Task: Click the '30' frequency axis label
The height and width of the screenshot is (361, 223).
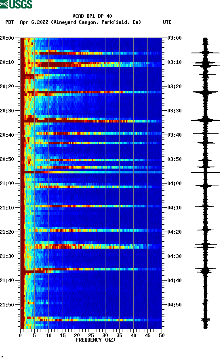Action: pyautogui.click(x=105, y=336)
